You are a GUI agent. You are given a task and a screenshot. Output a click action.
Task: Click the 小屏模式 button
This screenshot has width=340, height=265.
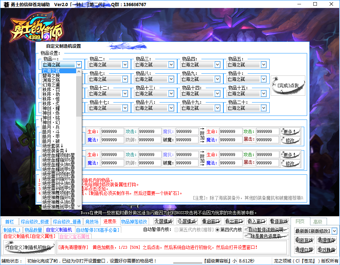click(187, 221)
